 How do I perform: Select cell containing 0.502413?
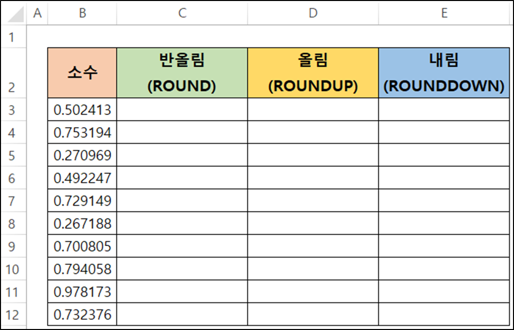coord(82,109)
